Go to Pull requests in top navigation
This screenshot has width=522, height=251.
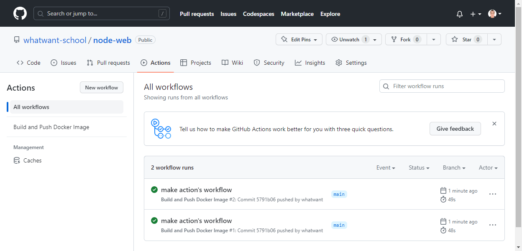[x=197, y=14]
